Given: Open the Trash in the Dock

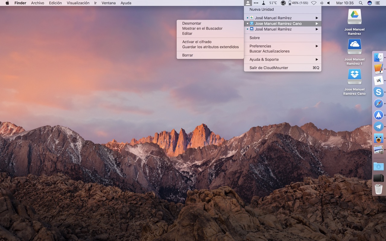Looking at the screenshot, I should point(378,189).
